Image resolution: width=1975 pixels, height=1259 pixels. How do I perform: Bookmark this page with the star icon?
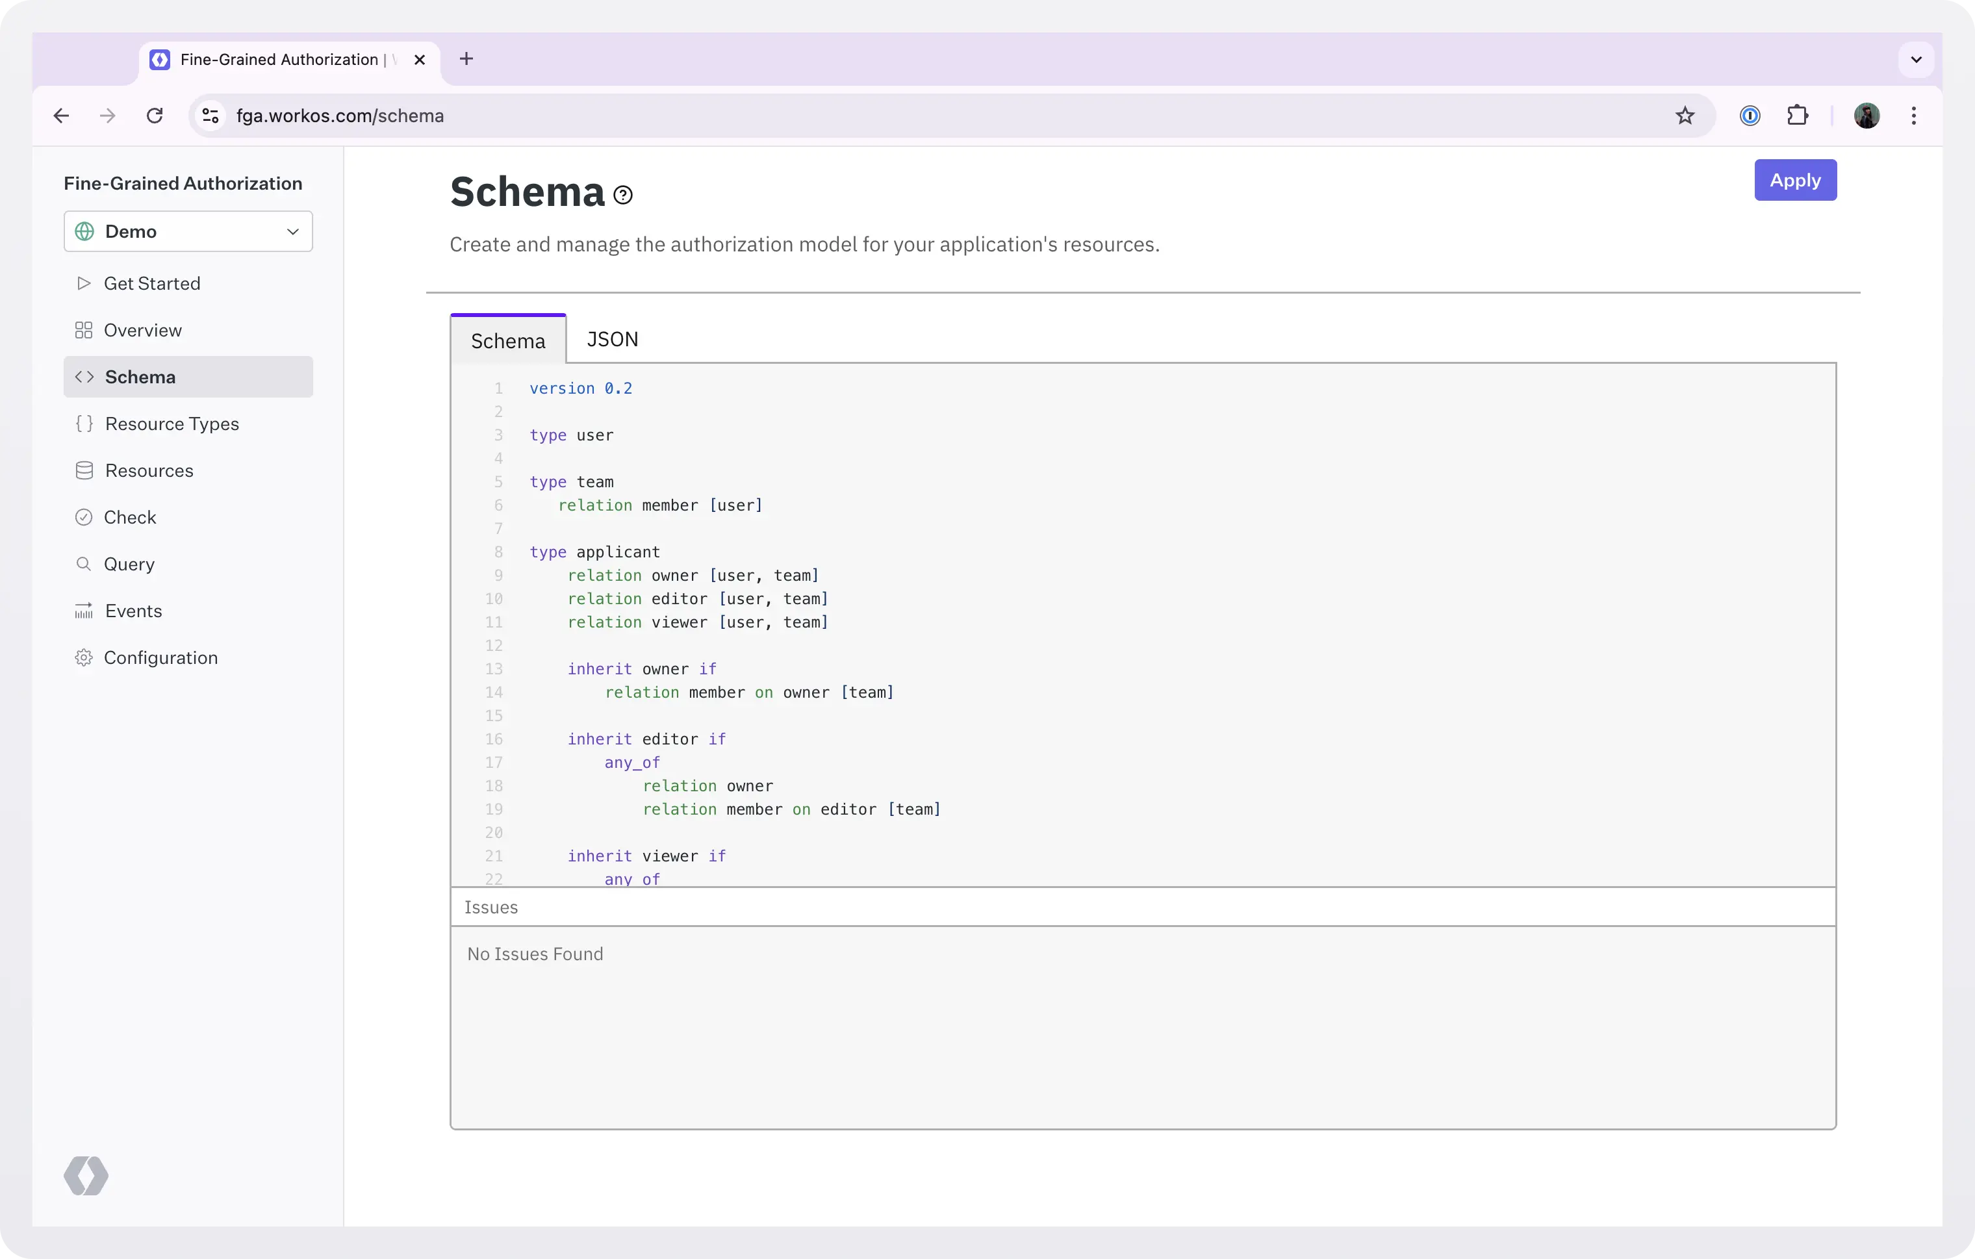[x=1685, y=116]
